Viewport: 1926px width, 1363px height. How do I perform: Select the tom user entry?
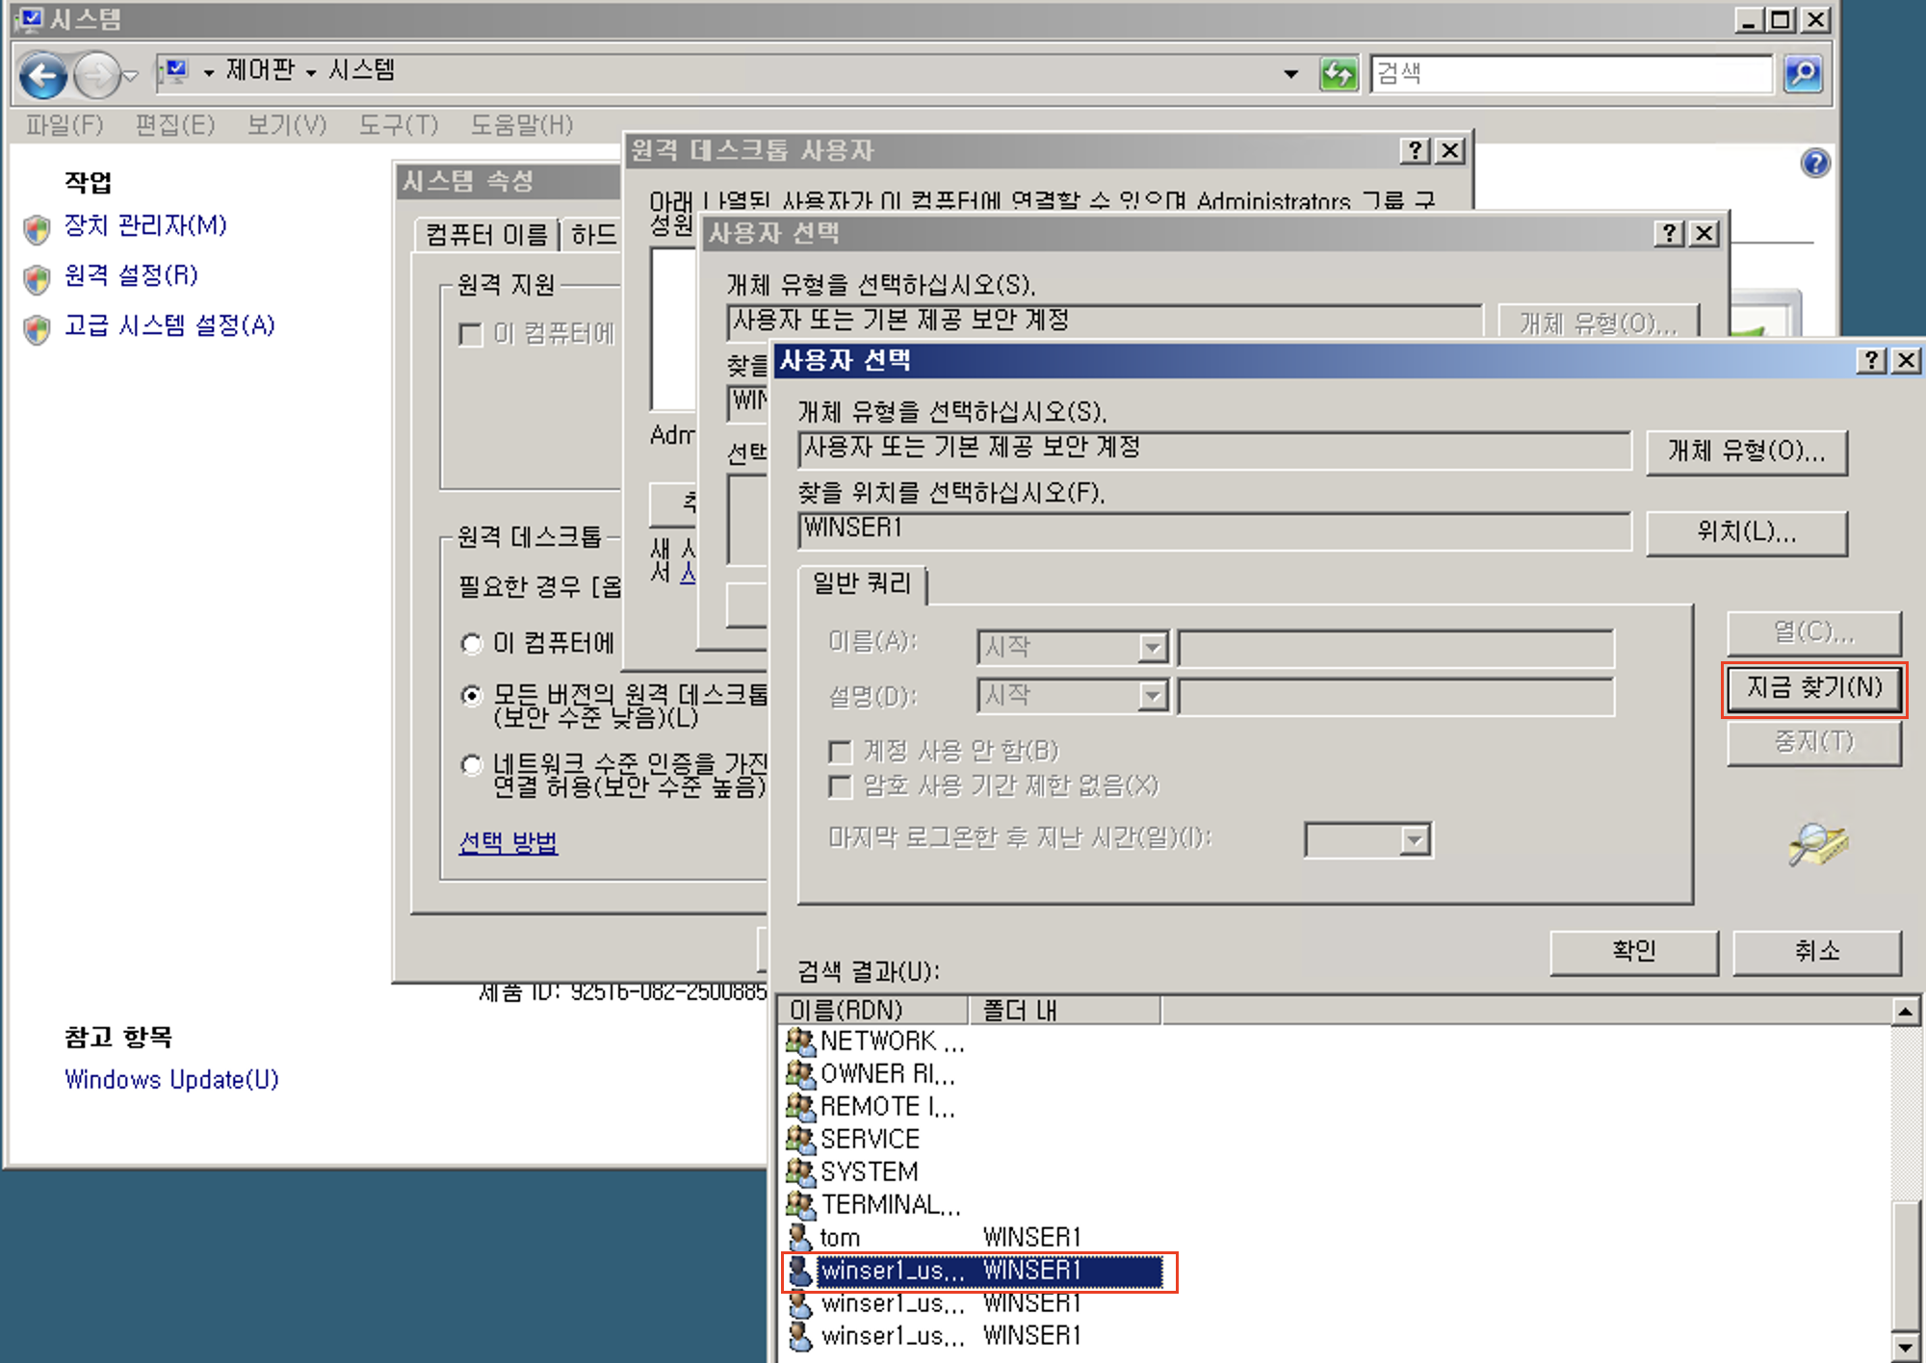point(839,1237)
